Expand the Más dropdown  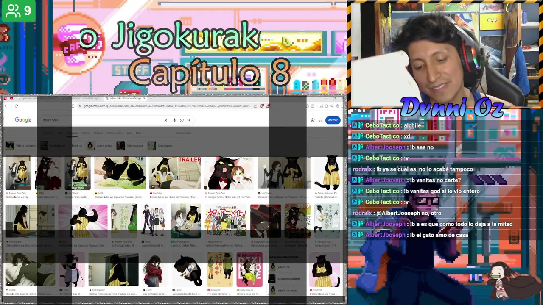pyautogui.click(x=140, y=133)
